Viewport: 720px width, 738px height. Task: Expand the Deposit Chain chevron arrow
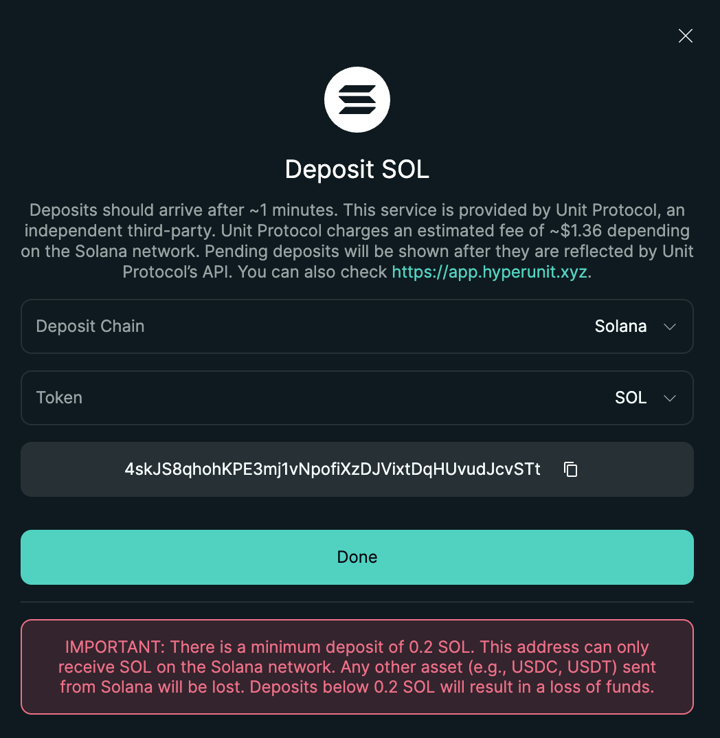pyautogui.click(x=671, y=326)
